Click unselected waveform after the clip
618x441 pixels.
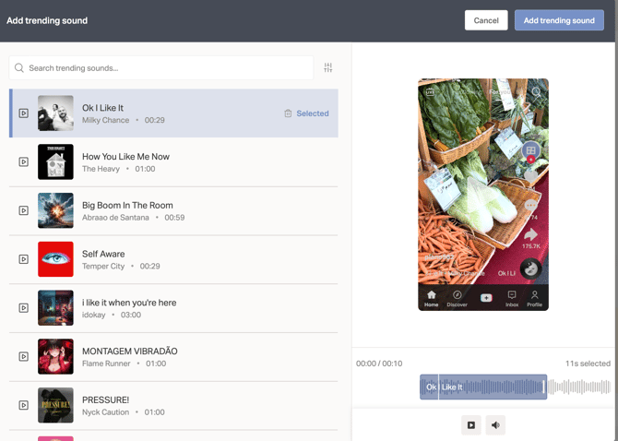[579, 387]
